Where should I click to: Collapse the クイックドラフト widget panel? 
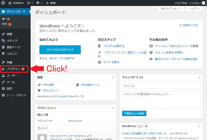coord(199,77)
